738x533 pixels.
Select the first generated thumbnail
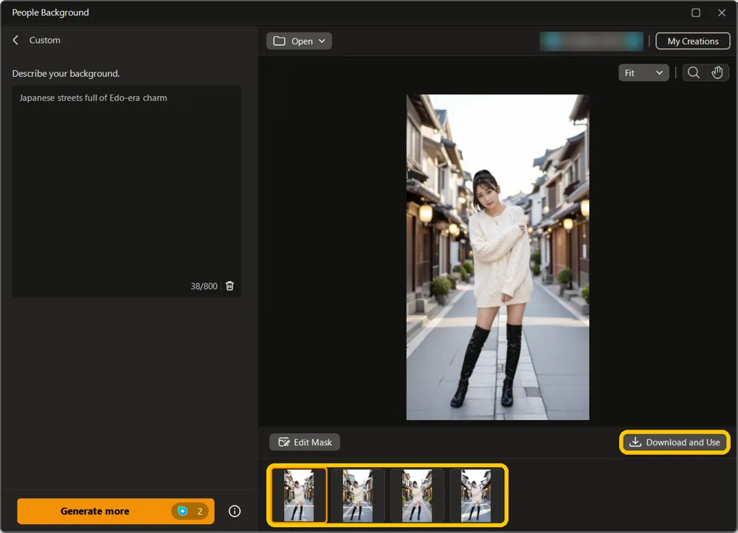(299, 495)
